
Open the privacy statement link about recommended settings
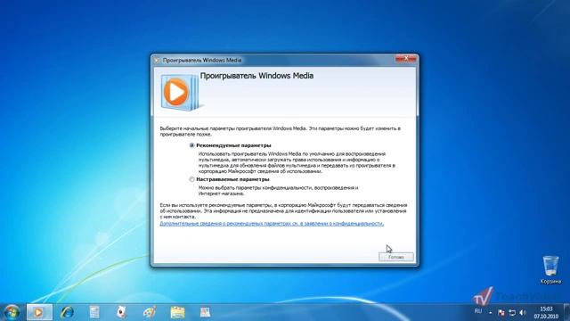272,224
